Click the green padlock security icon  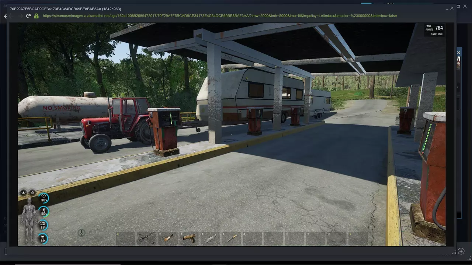(x=36, y=16)
